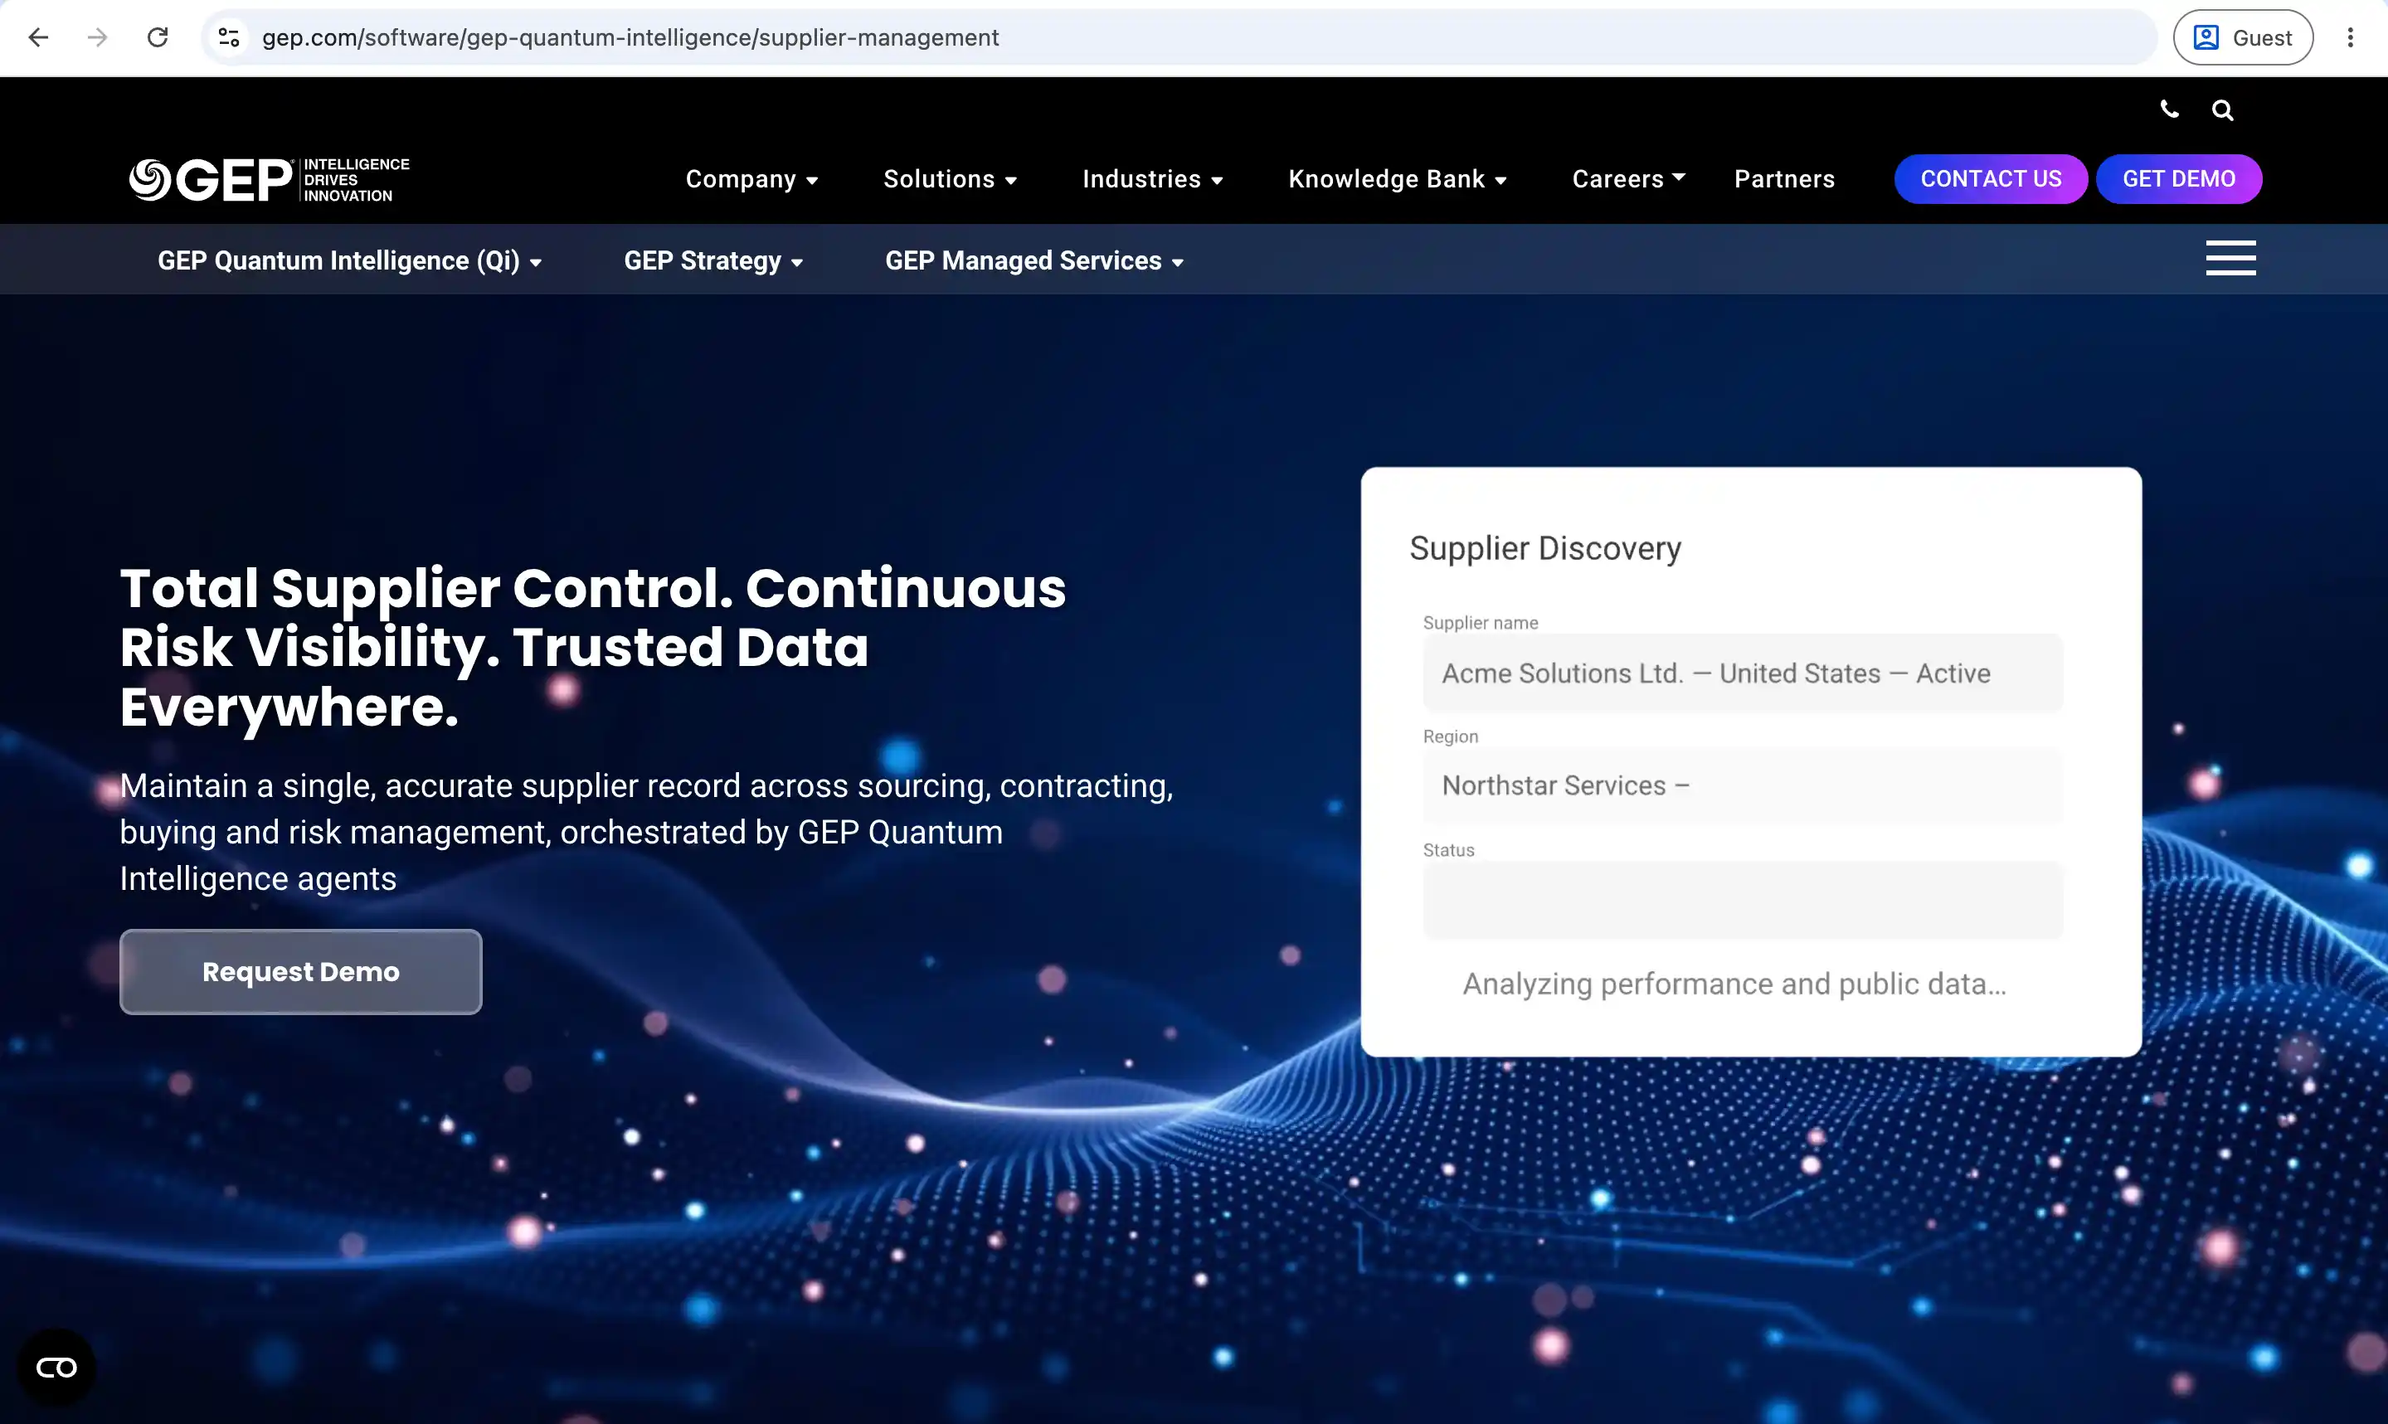Expand the GEP Strategy submenu

tap(713, 261)
